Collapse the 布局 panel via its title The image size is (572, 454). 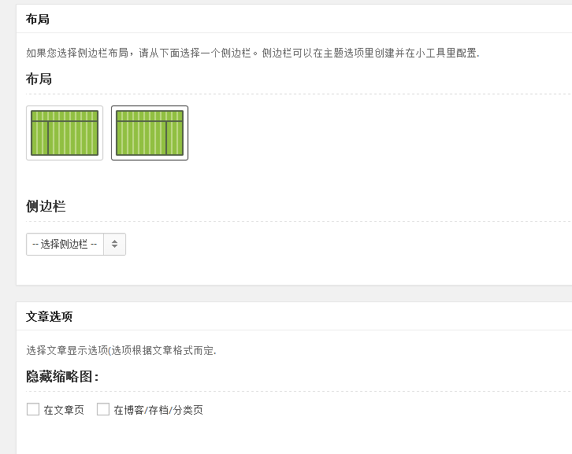click(38, 19)
